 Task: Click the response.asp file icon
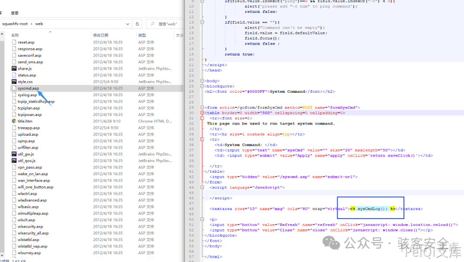(x=14, y=49)
